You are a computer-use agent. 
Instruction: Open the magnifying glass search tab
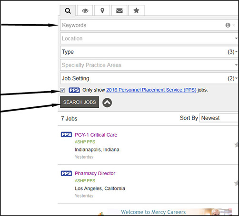[68, 10]
